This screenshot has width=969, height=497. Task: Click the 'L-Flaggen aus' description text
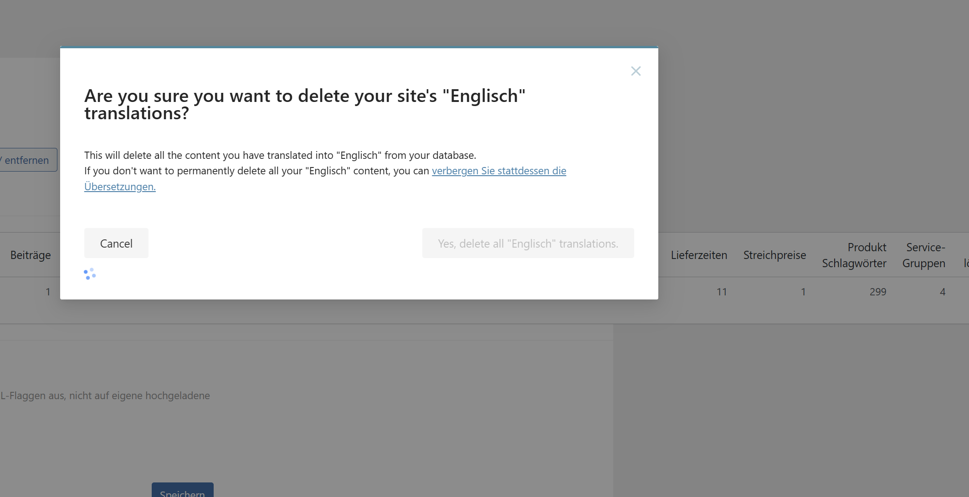pyautogui.click(x=105, y=396)
